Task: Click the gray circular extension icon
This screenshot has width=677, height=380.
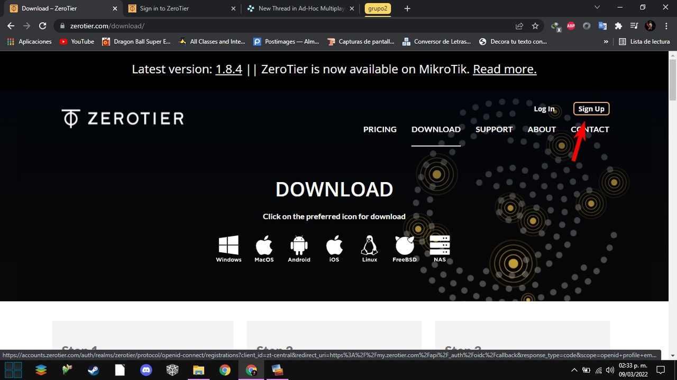Action: pos(587,26)
